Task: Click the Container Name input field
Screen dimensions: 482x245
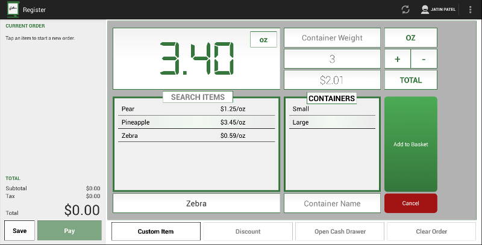Action: pos(332,203)
